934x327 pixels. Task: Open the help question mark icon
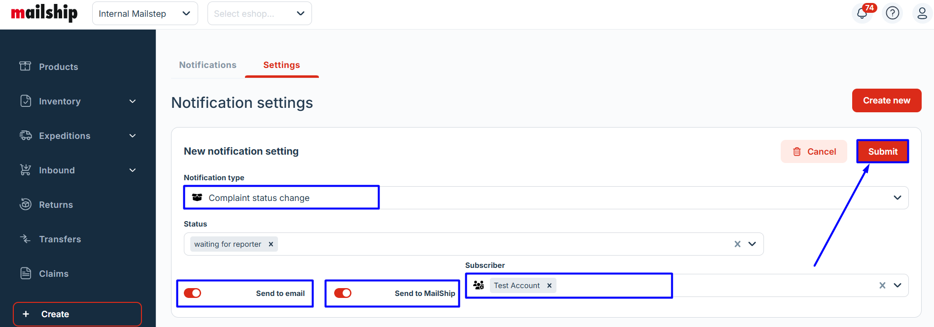(893, 13)
